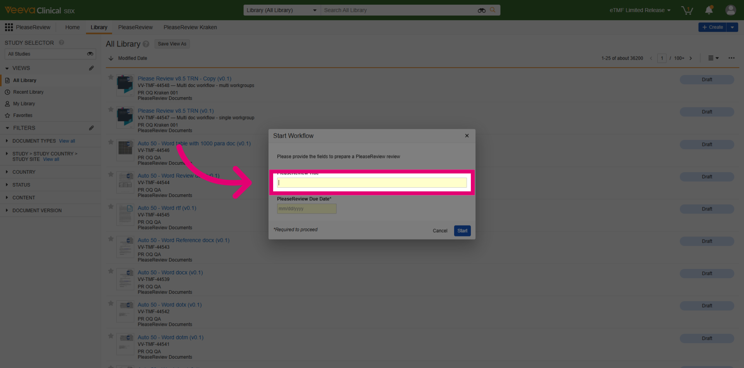744x368 pixels.
Task: Switch to PleaseReview Kraken tab
Action: pos(190,27)
